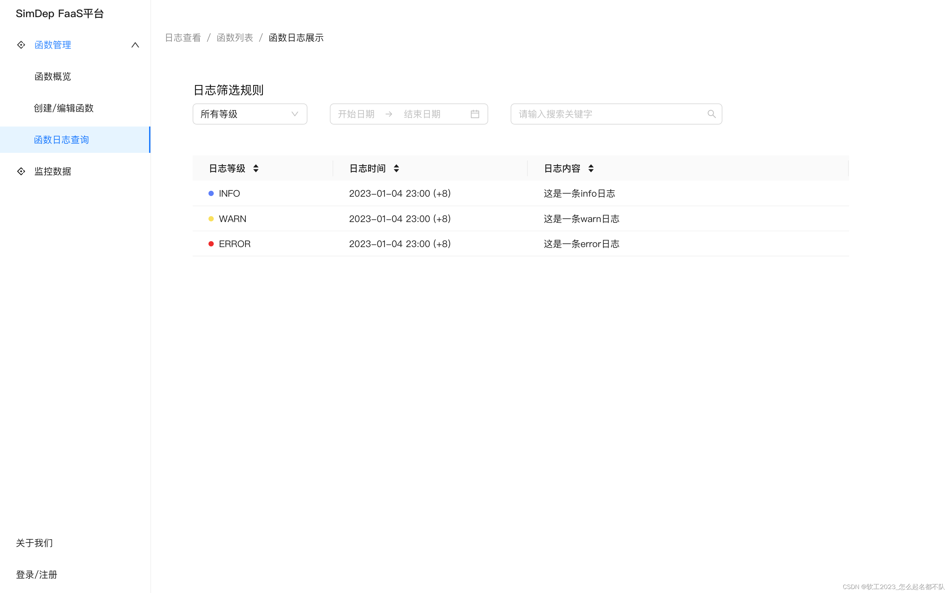Screen dimensions: 950x593
Task: Sort by 日志内容 column arrows
Action: point(591,169)
